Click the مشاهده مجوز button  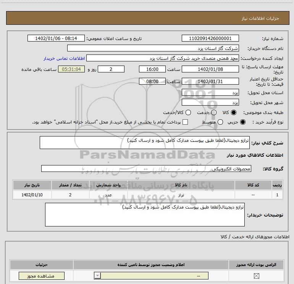coord(42,276)
